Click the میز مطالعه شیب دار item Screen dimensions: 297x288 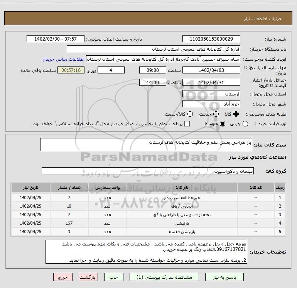182,198
